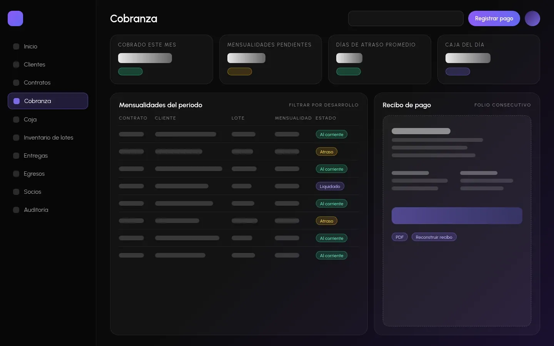Click the Inicio sidebar icon

point(16,47)
